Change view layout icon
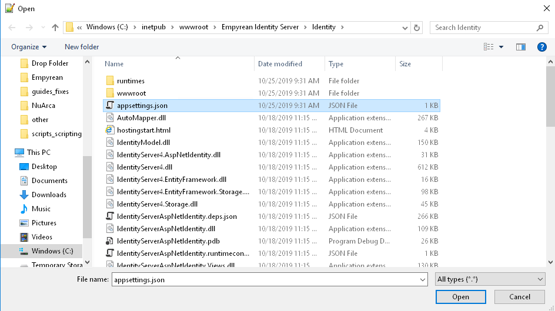 pyautogui.click(x=489, y=47)
